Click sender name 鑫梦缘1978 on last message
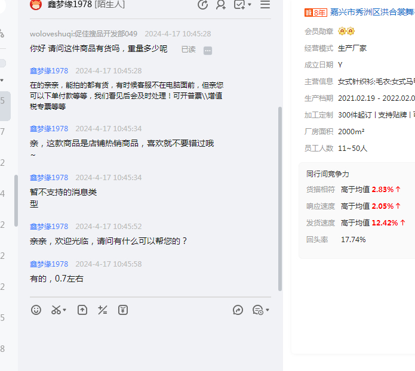415x371 pixels. (x=49, y=264)
